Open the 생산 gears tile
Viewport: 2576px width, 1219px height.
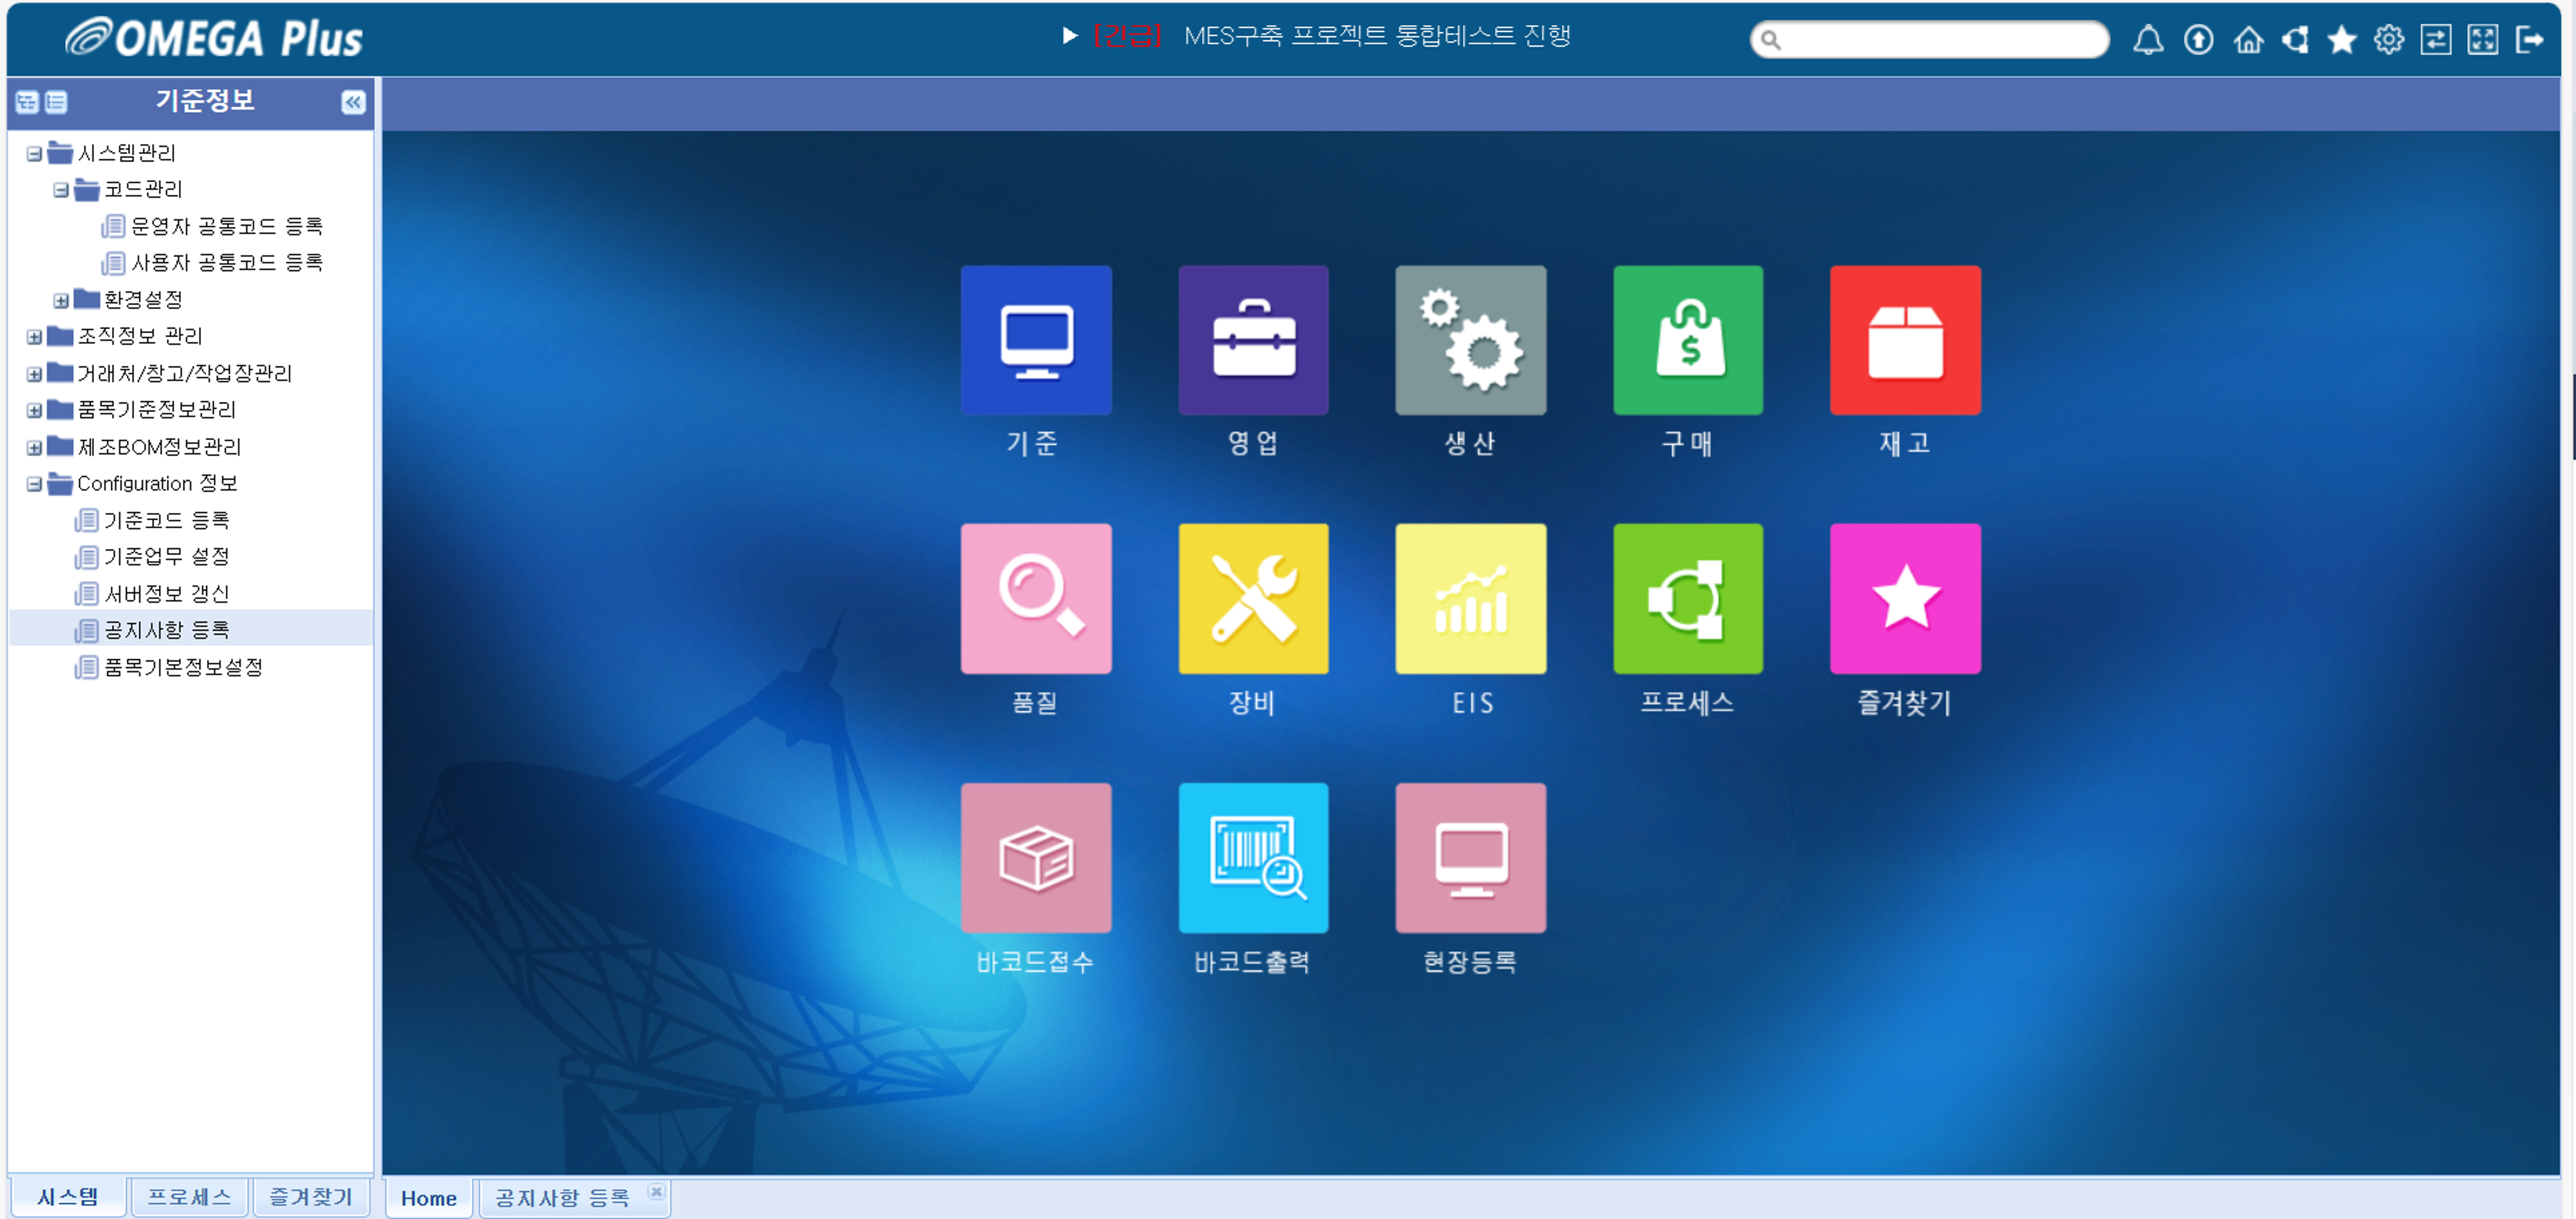pyautogui.click(x=1470, y=340)
